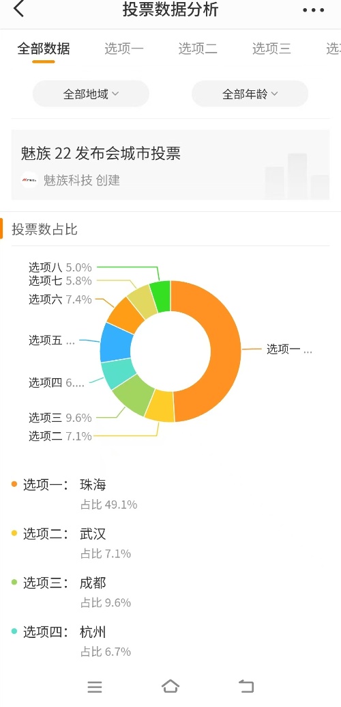Click the bright green 选项八 donut segment
The width and height of the screenshot is (341, 707).
[160, 296]
